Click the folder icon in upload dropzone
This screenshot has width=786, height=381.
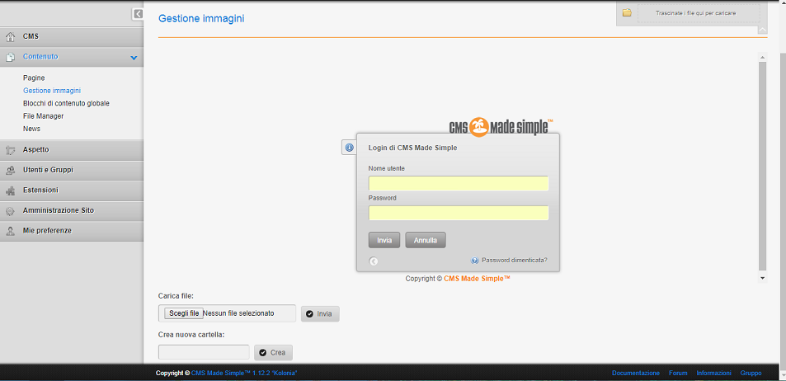coord(627,13)
